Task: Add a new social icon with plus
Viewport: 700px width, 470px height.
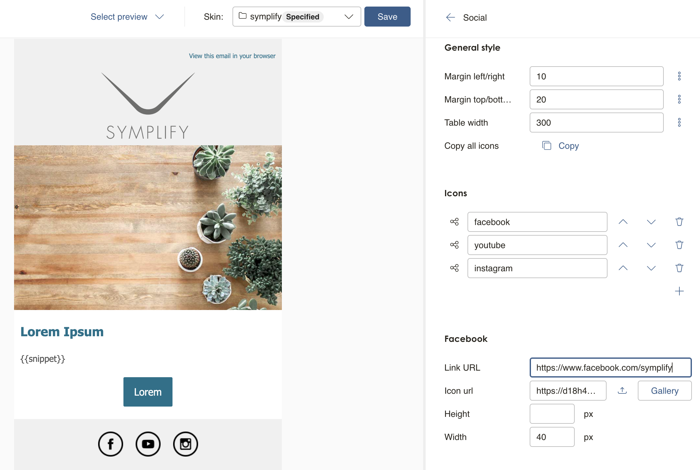Action: [679, 291]
